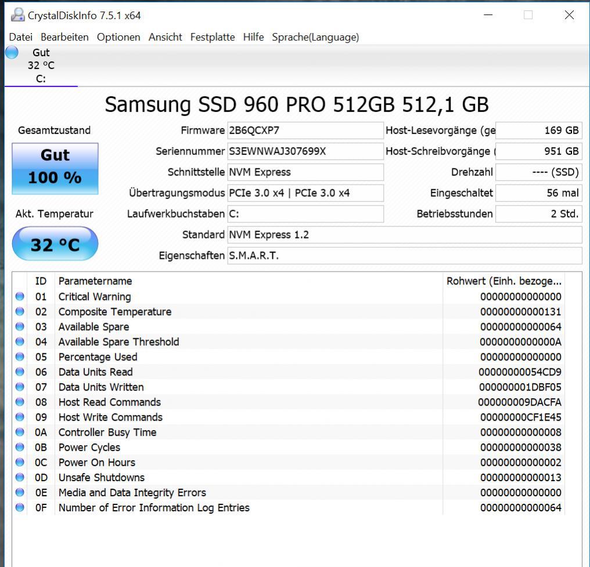
Task: Open the Festplatte menu
Action: (x=213, y=37)
